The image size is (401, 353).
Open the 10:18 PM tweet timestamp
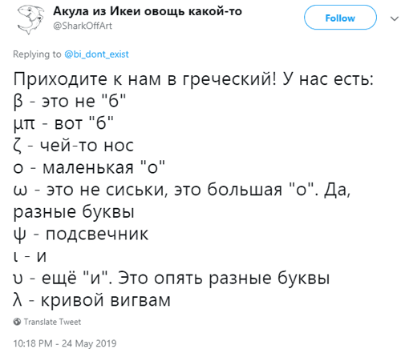click(33, 343)
